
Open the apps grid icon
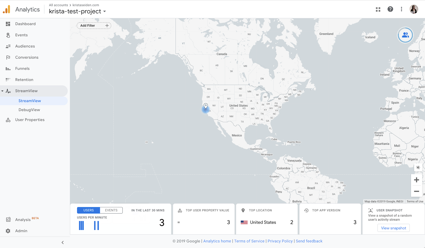[378, 10]
